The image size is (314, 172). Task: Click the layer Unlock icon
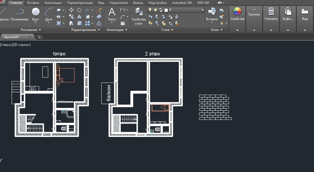(x=170, y=23)
